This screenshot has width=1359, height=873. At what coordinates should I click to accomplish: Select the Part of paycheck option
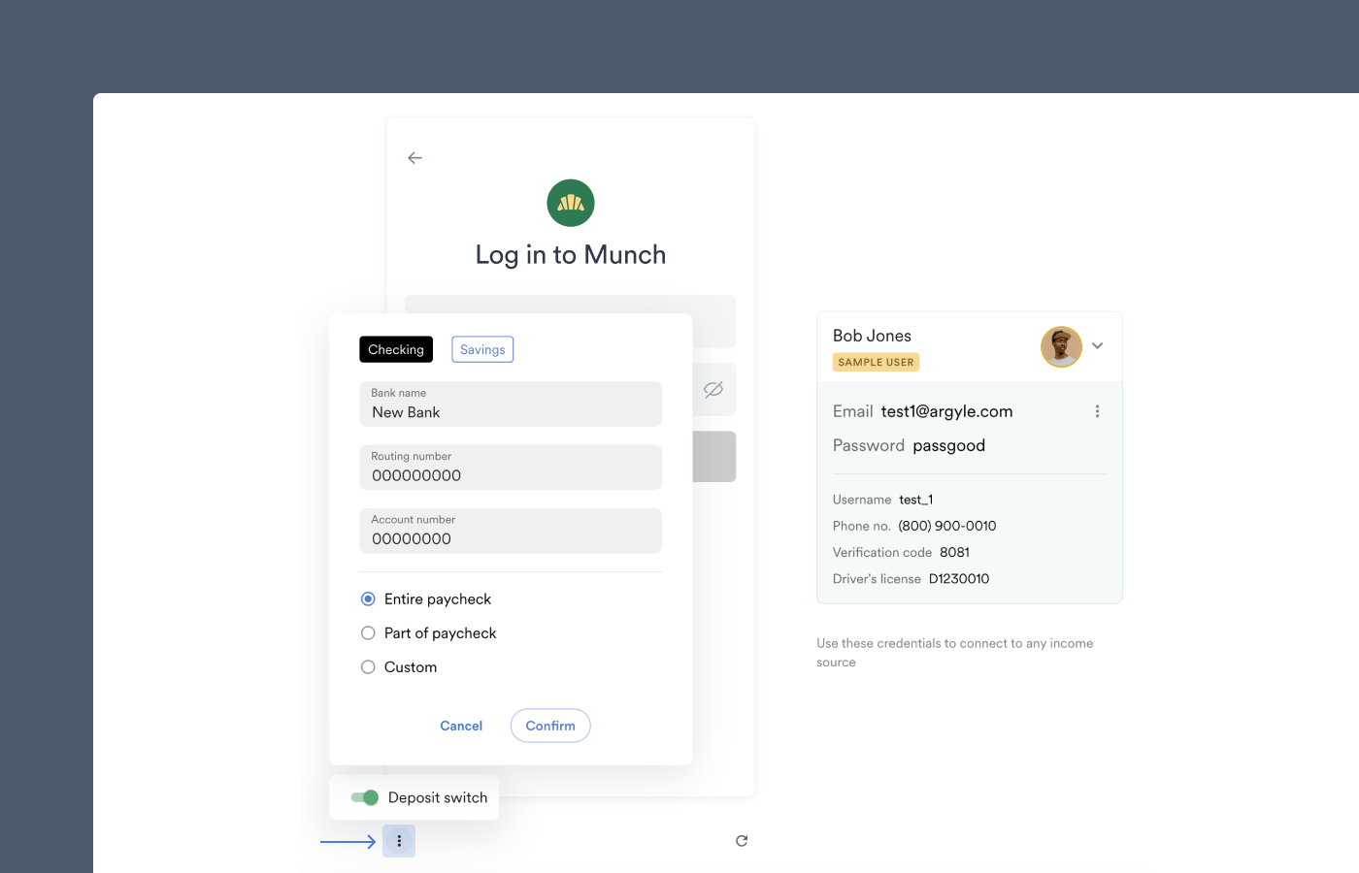coord(368,633)
